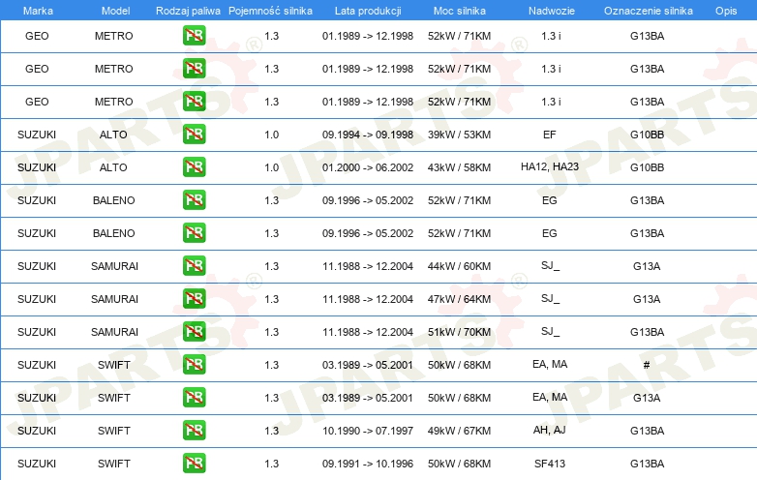The width and height of the screenshot is (757, 480).
Task: Click petrol fuel icon in Alto EF row
Action: click(194, 135)
